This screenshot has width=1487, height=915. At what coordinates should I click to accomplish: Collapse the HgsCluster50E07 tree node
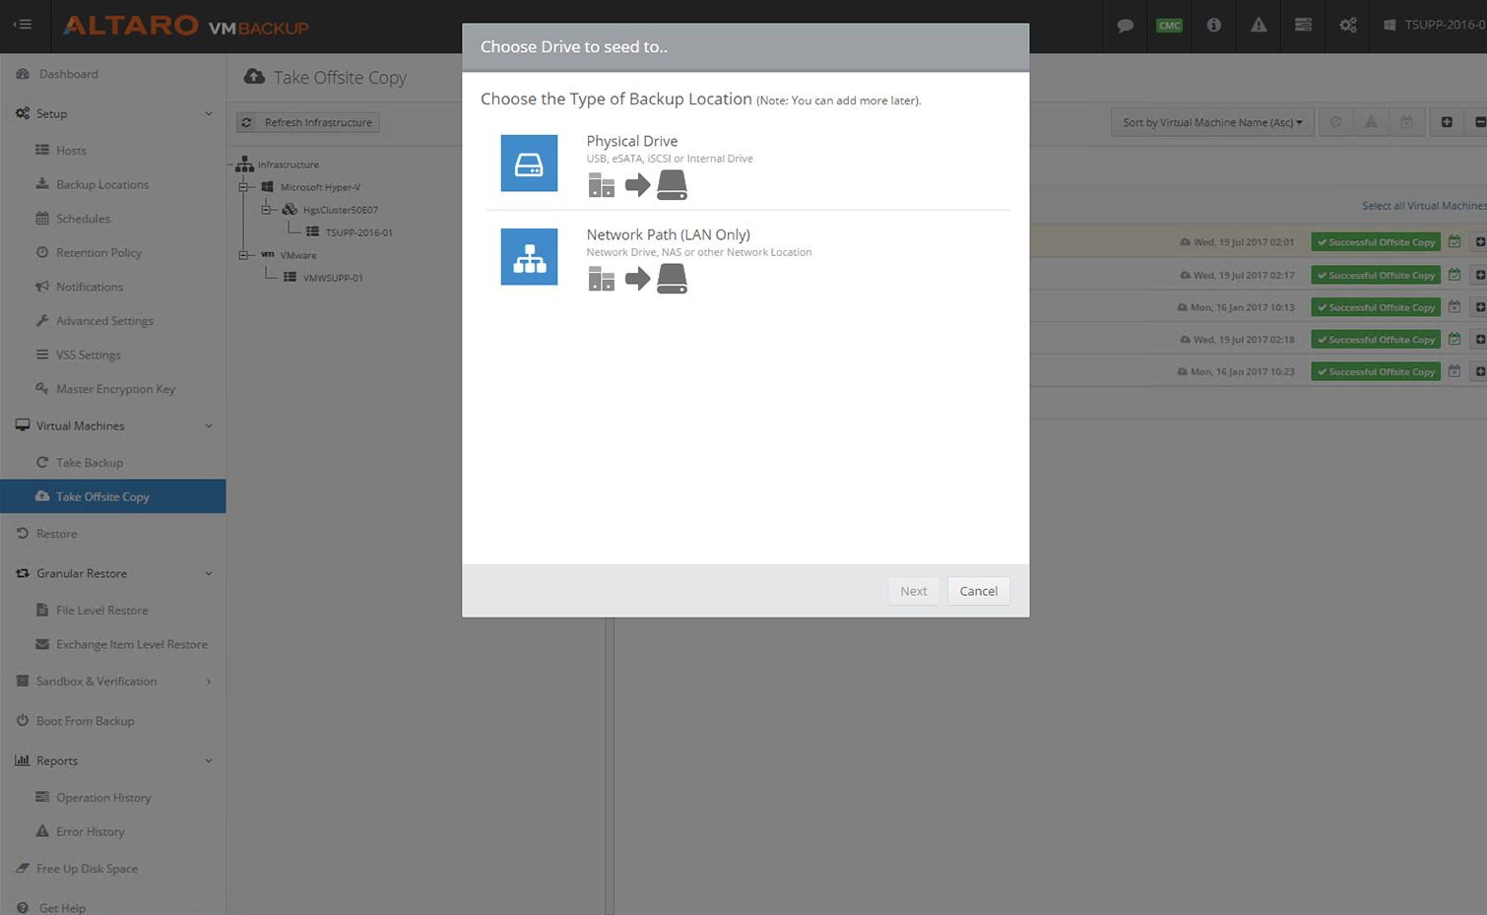266,210
